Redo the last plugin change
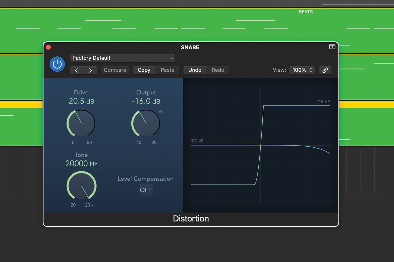 click(x=218, y=70)
